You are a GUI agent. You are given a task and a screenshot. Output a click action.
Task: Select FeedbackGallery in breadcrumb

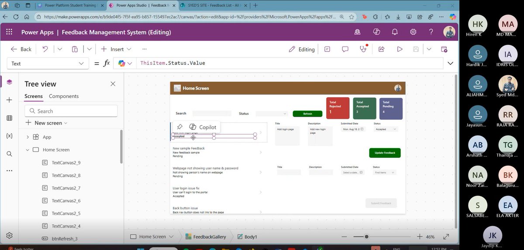tap(205, 236)
